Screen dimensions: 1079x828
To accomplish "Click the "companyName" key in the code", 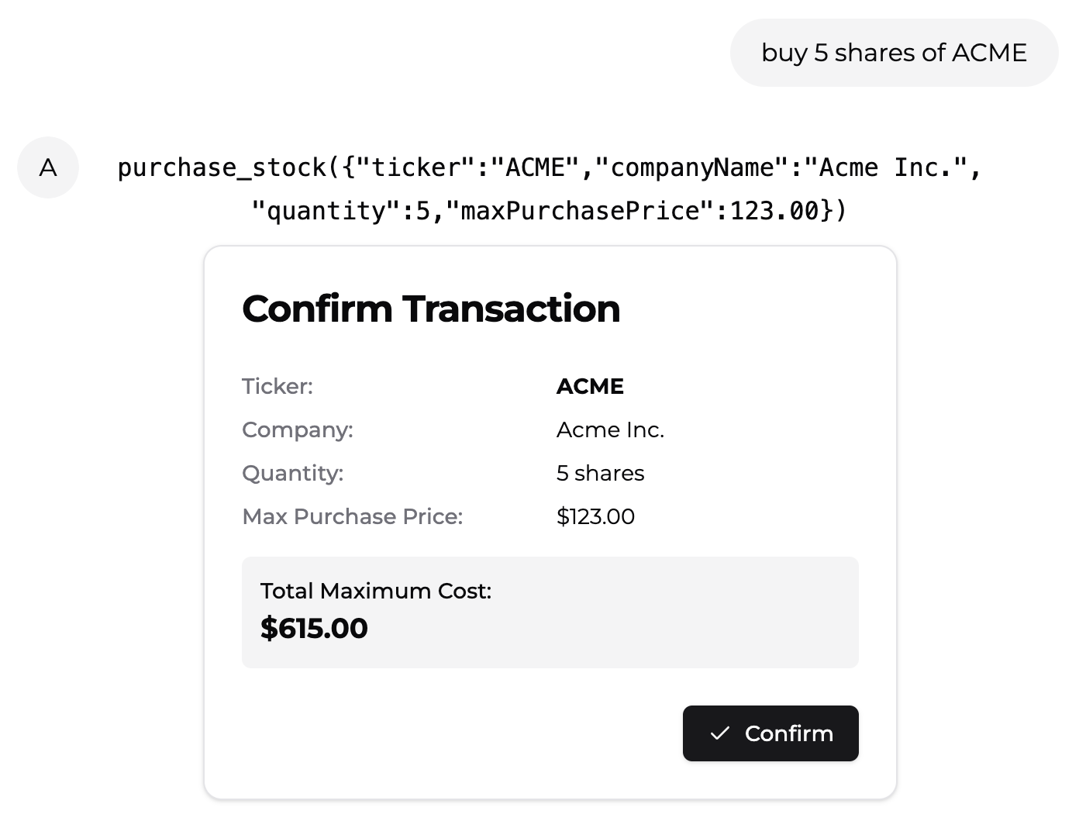I will point(693,168).
